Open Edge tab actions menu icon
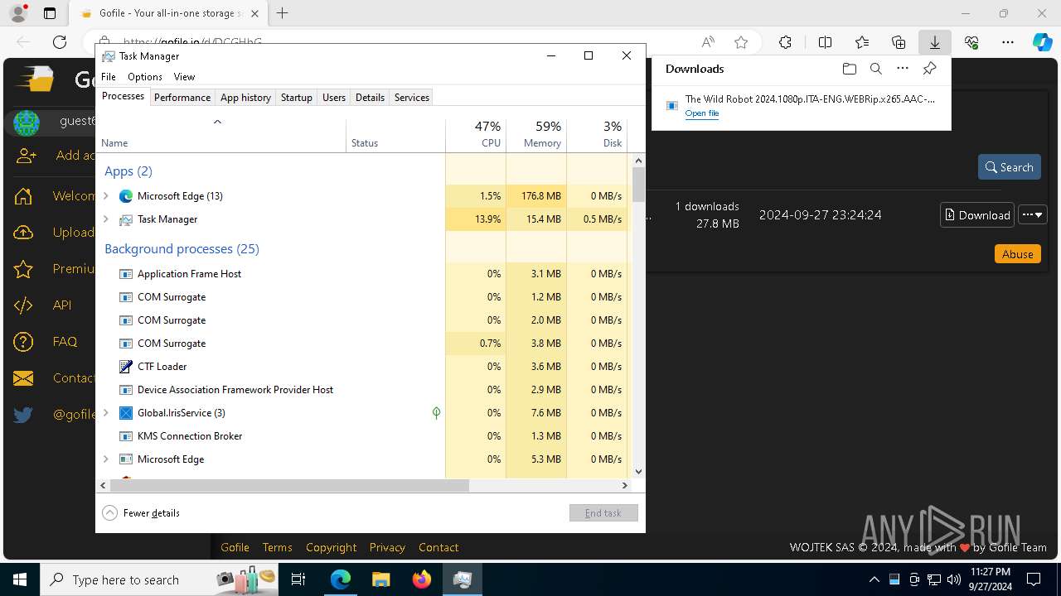Viewport: 1061px width, 596px height. [x=50, y=13]
